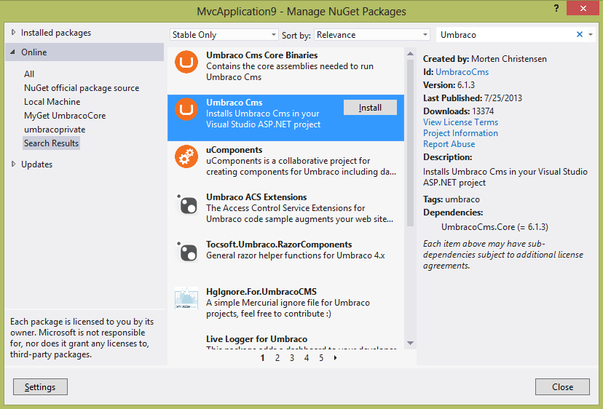Viewport: 603px width, 409px height.
Task: Click the Close button
Action: point(562,386)
